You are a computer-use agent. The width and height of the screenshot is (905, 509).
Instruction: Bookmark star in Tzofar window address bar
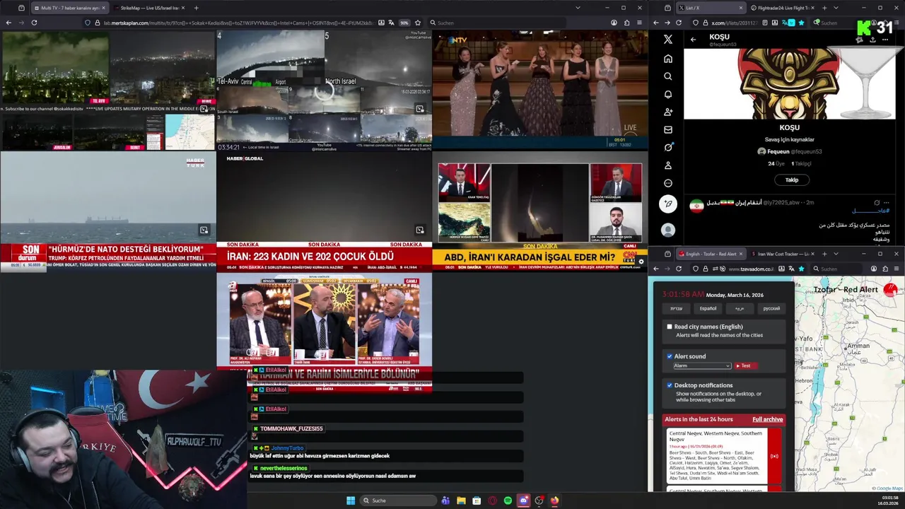(x=801, y=269)
